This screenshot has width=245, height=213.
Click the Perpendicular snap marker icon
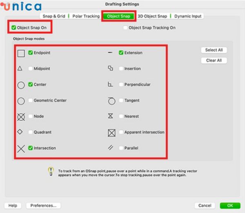tap(110, 84)
